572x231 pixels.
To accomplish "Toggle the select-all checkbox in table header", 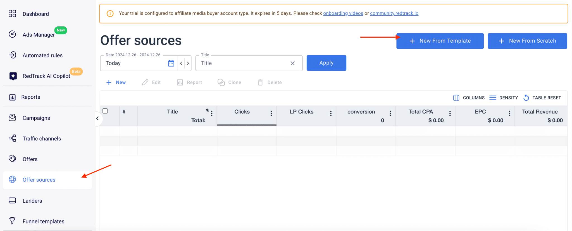I will 105,111.
